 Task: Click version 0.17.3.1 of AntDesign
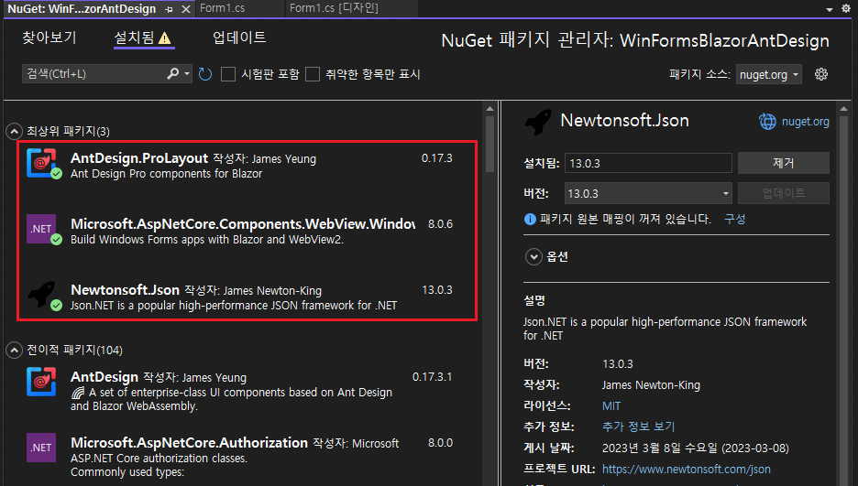[432, 377]
